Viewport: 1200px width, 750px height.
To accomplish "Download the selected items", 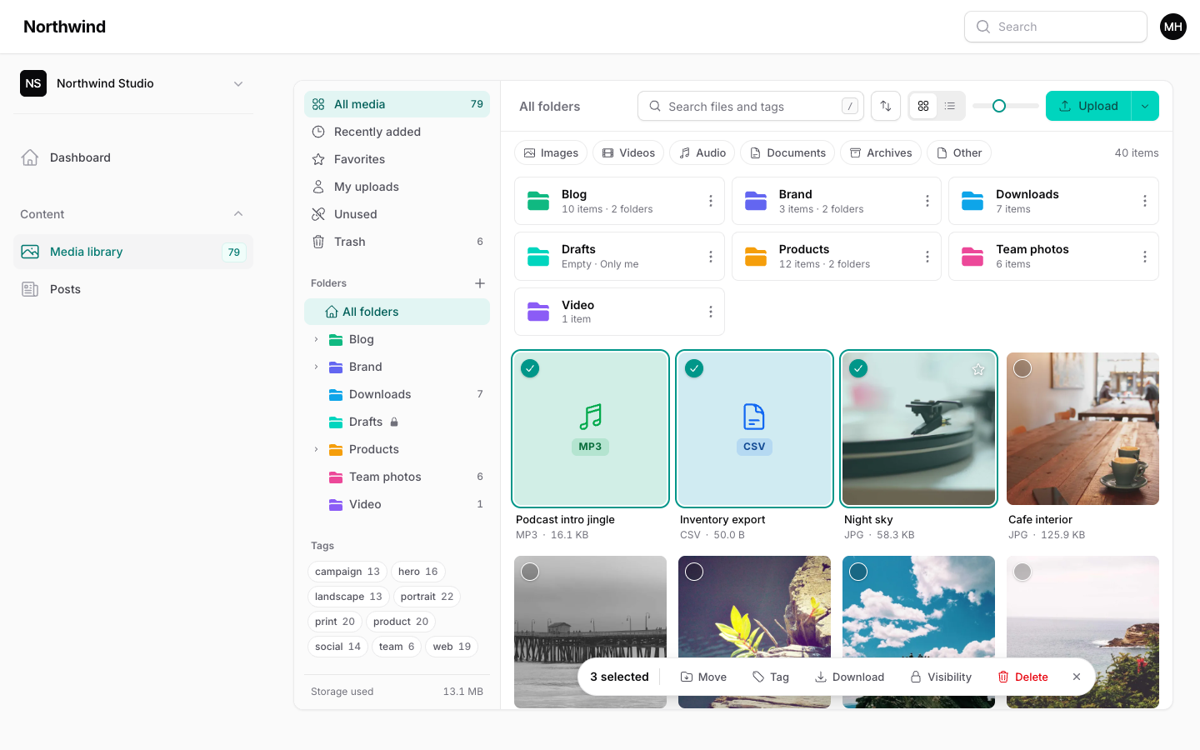I will click(849, 677).
